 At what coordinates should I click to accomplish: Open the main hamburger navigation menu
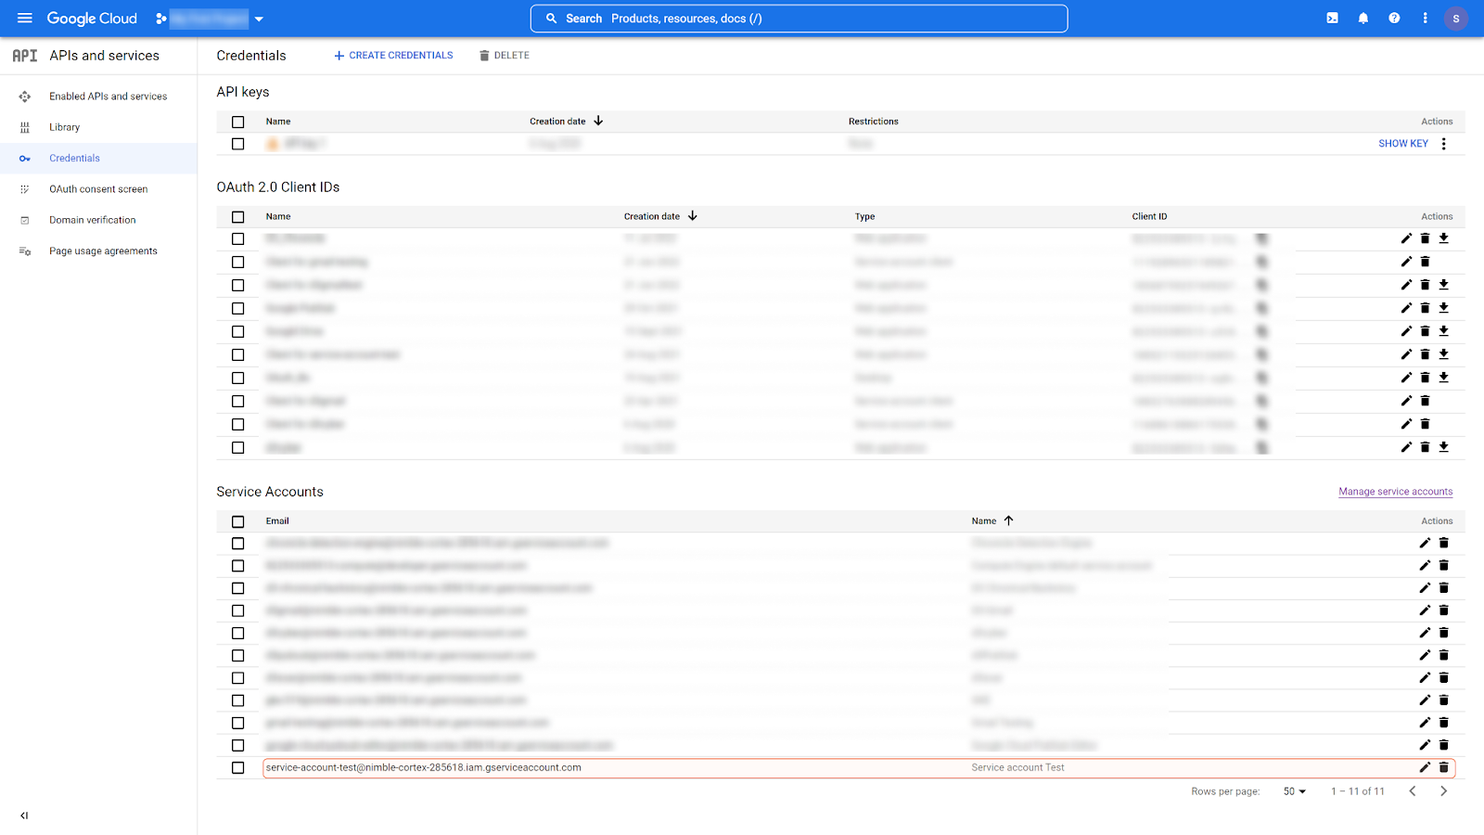(x=25, y=19)
